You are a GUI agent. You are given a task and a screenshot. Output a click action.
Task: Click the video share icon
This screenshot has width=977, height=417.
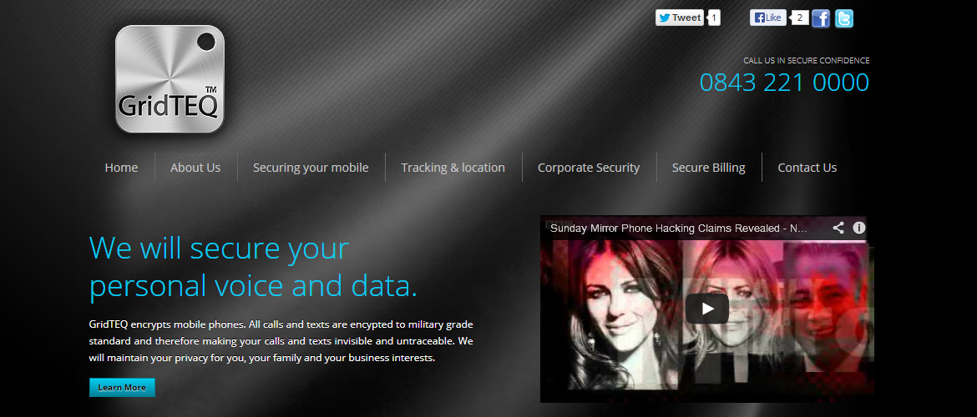(x=838, y=228)
